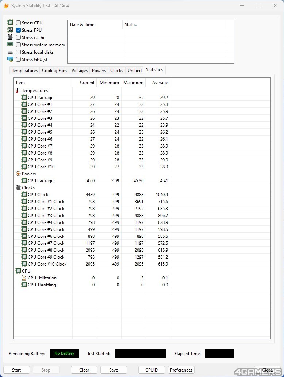The height and width of the screenshot is (377, 284).
Task: Uncheck the Stress FPU checkbox
Action: pos(18,30)
